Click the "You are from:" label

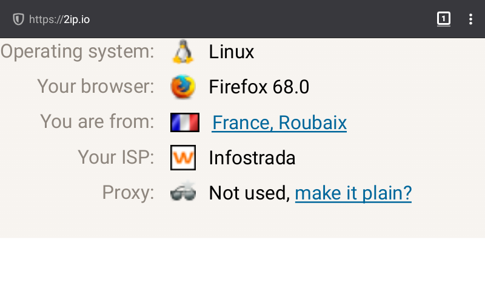point(97,122)
